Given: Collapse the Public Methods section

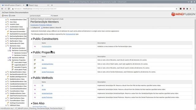Looking at the screenshot, I should click(x=32, y=78).
